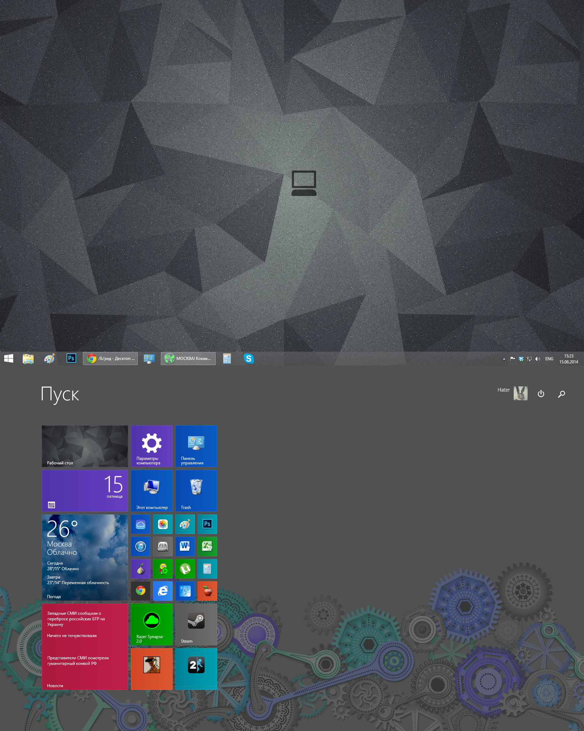Launch the Microsoft Word tile

pos(185,547)
